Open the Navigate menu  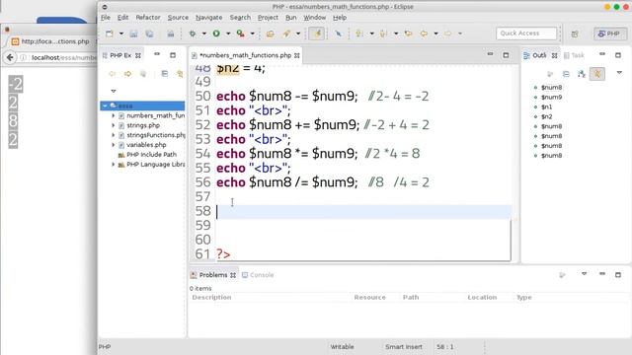(208, 18)
